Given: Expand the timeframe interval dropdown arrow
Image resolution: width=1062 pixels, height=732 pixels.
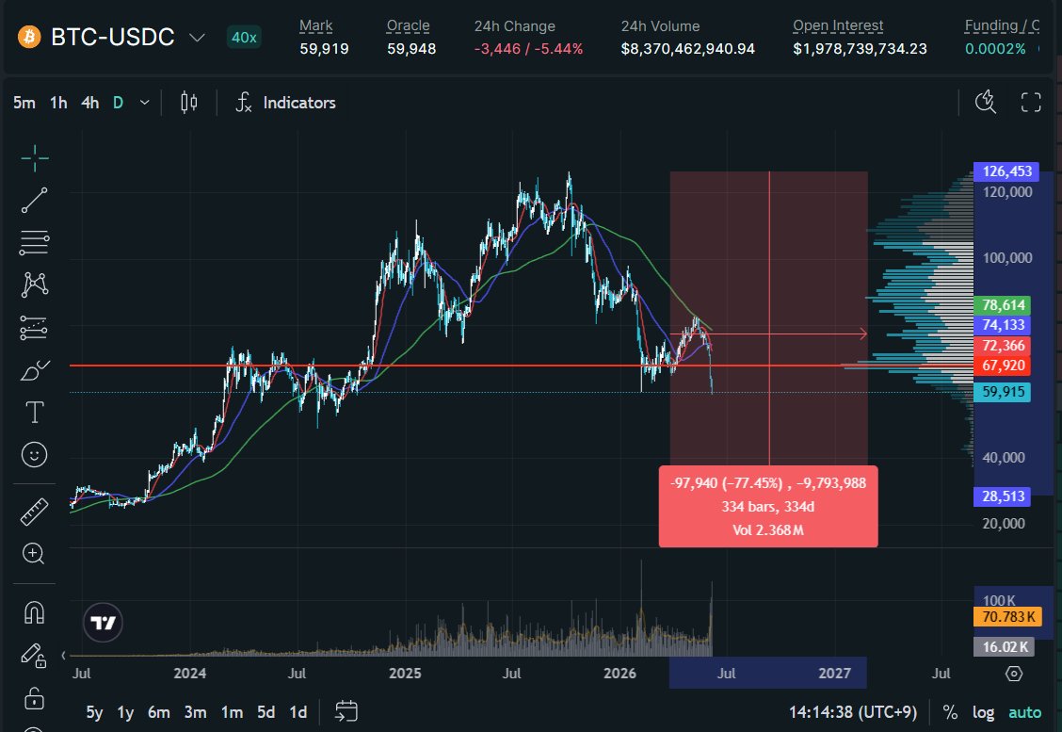Looking at the screenshot, I should pos(144,103).
